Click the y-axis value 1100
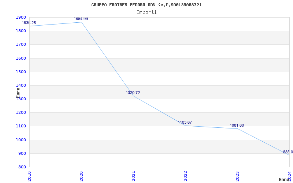 [x=21, y=126]
